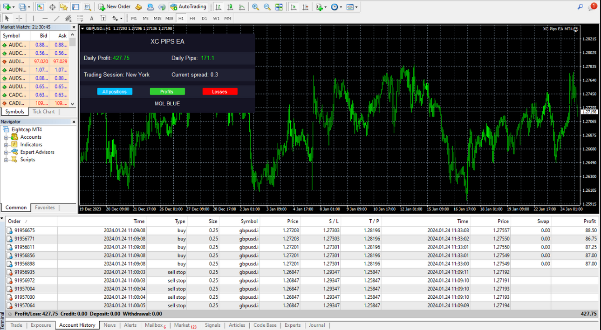
Task: Open the Tick Chart tab
Action: pos(43,112)
